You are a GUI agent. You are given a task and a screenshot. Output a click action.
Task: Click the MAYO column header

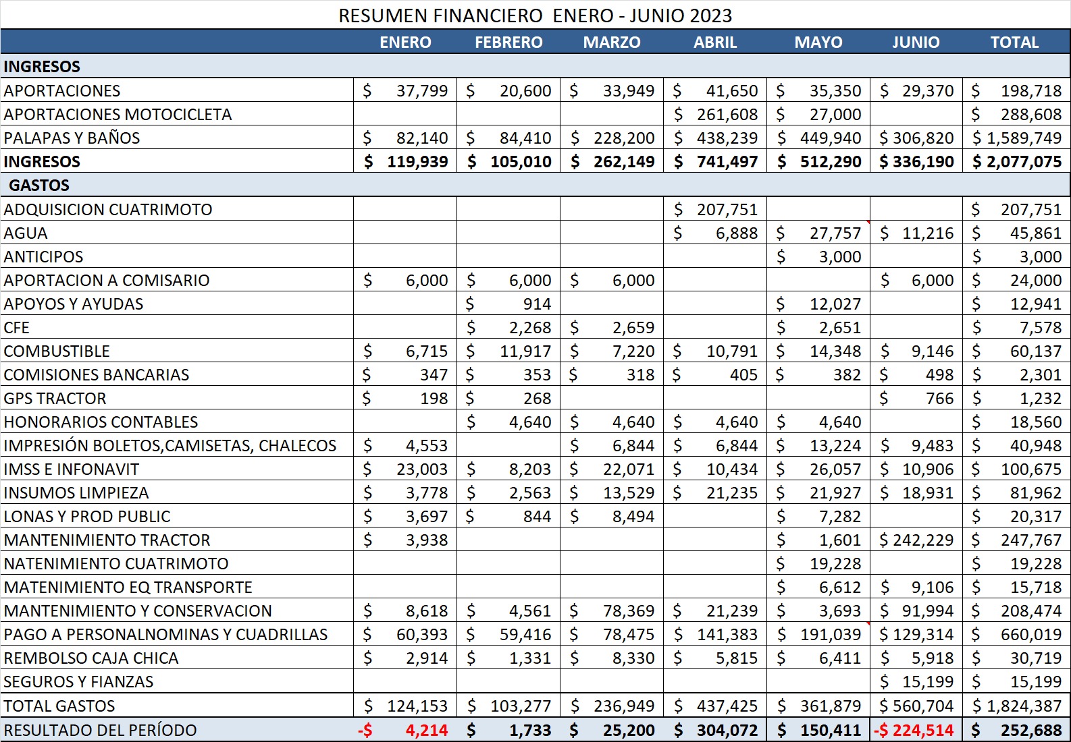tap(818, 42)
